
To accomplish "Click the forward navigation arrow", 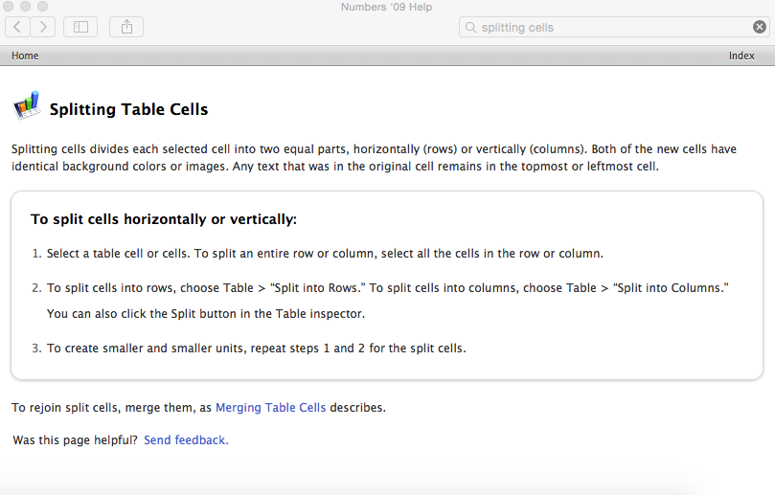I will pyautogui.click(x=43, y=27).
